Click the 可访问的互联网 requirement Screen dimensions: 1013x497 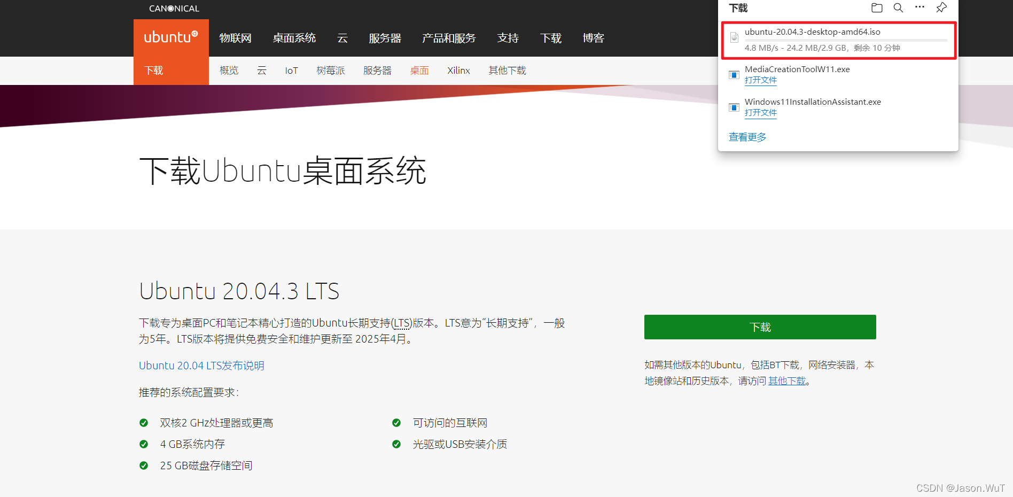coord(450,423)
